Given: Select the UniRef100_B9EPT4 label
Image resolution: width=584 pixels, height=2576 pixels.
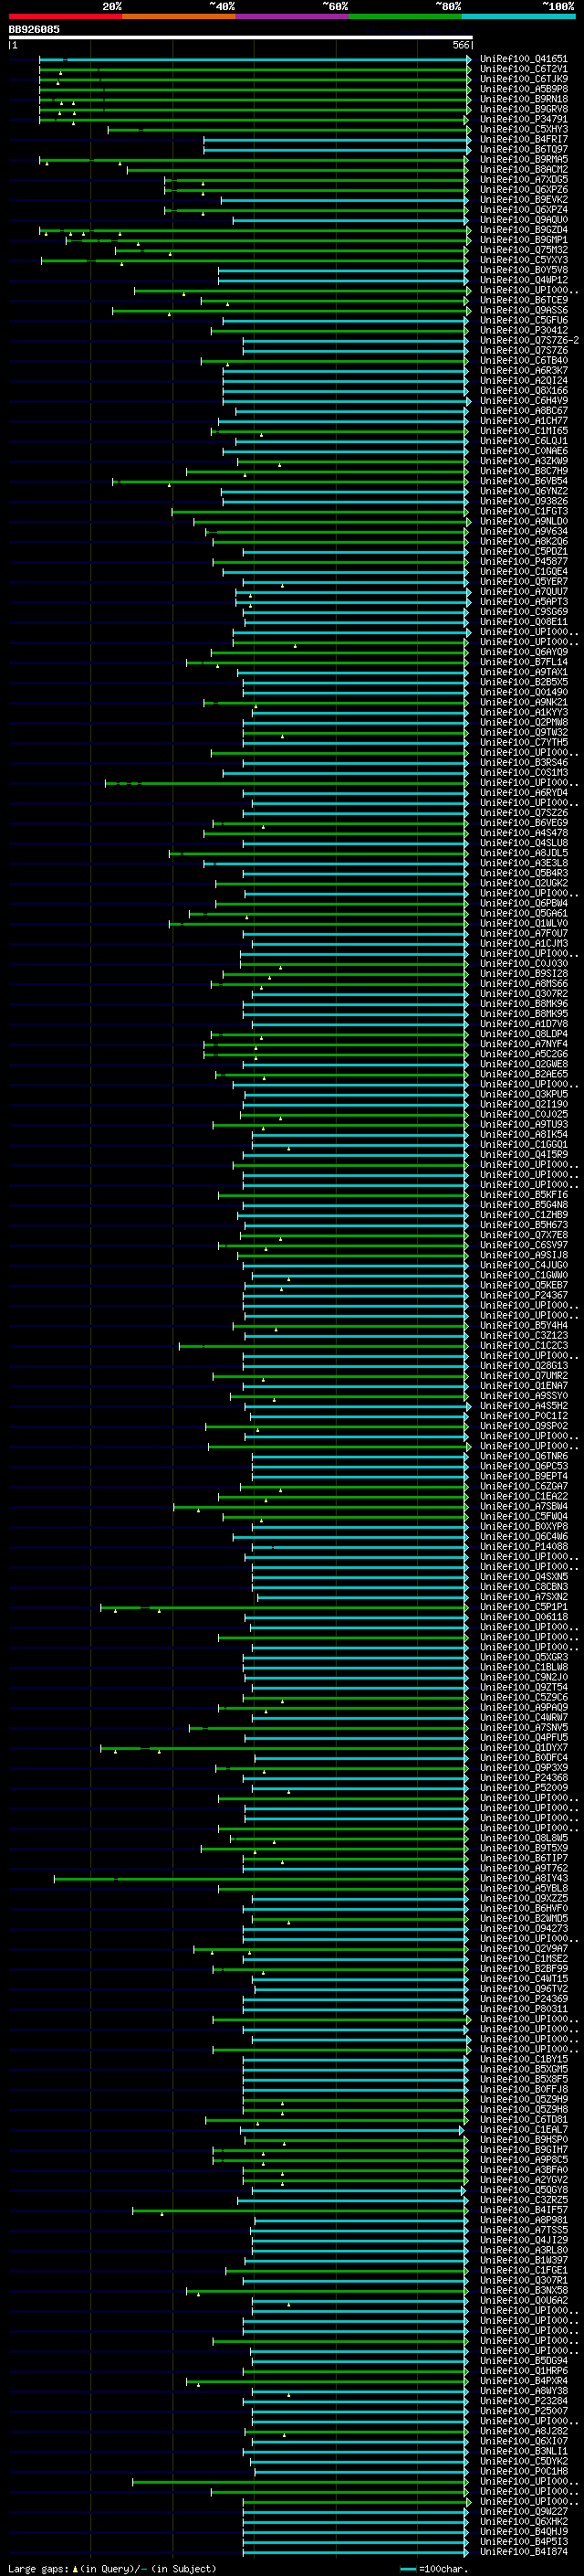Looking at the screenshot, I should [x=524, y=1476].
